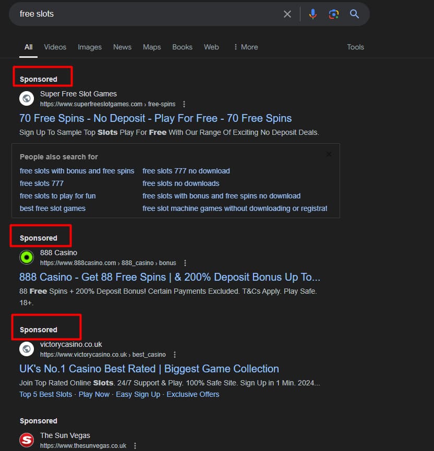Click The Sun Vegas site name
Viewport: 434px width, 451px height.
point(65,435)
